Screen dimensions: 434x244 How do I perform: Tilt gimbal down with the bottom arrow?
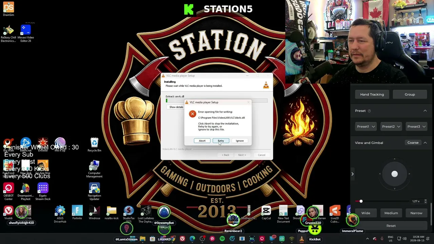[394, 189]
